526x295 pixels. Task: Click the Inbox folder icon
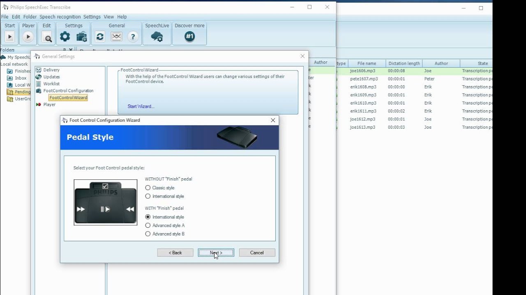[x=10, y=78]
